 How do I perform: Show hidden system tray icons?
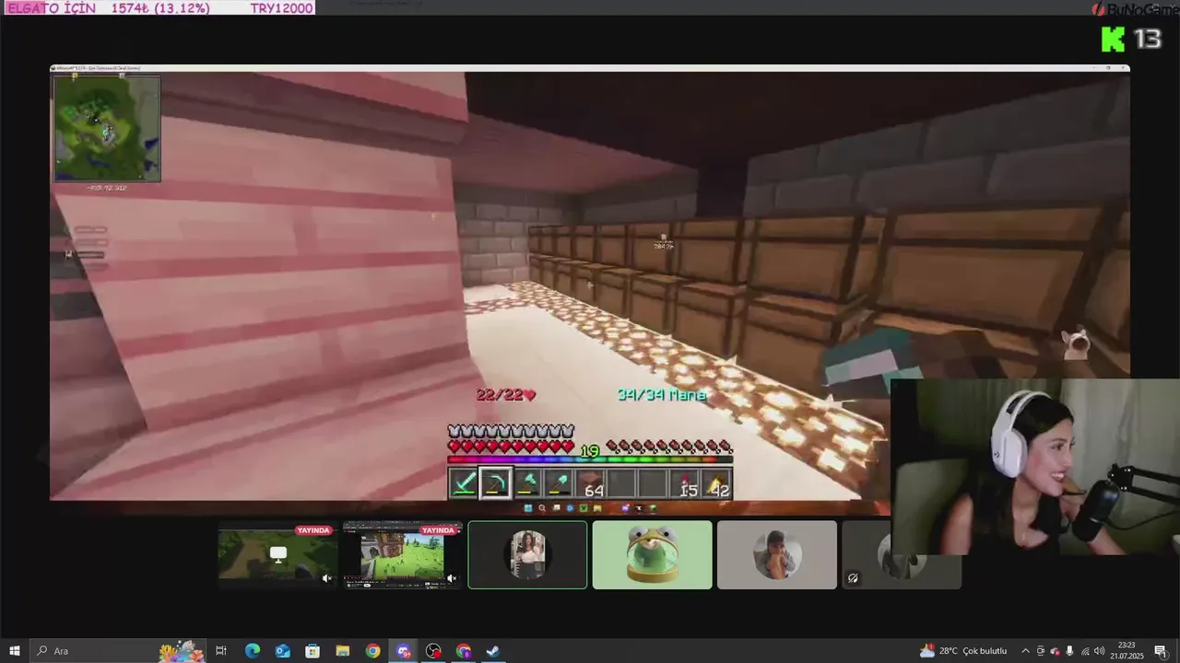click(x=1025, y=651)
